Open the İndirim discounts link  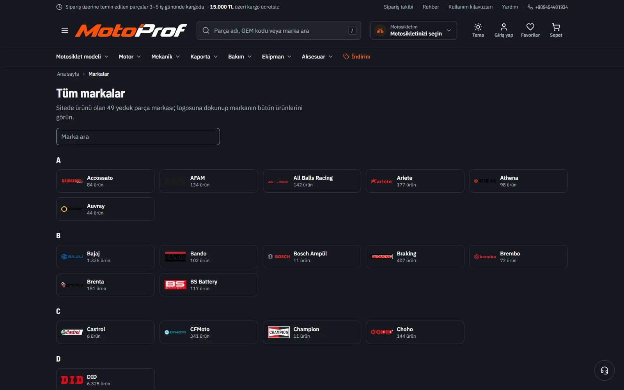click(x=357, y=57)
